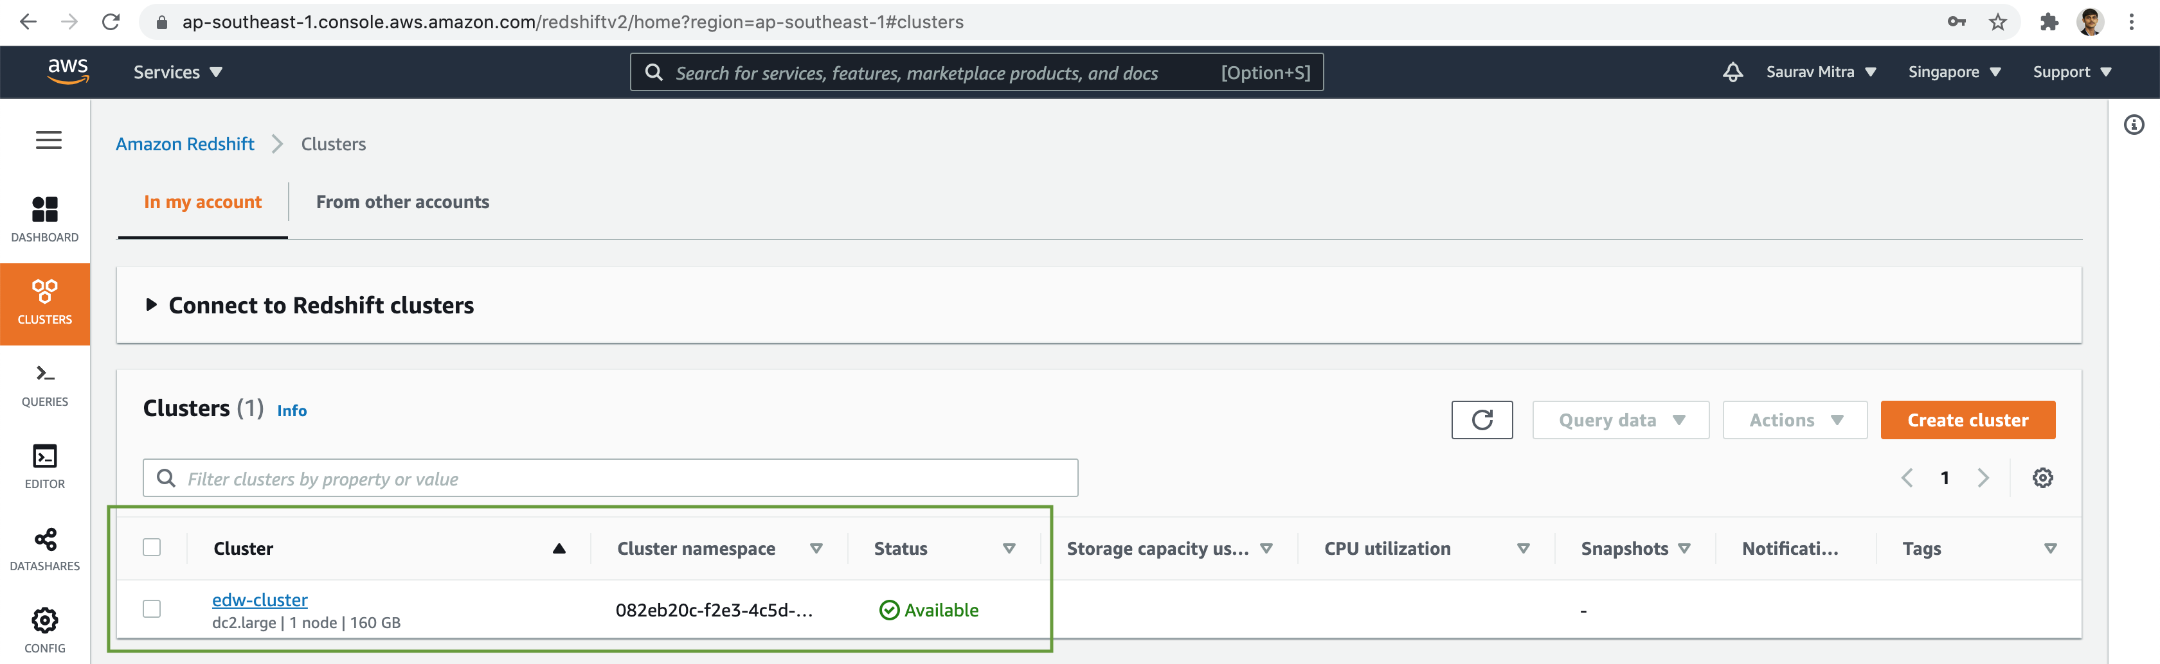Open browser extensions puzzle icon
The image size is (2160, 664).
[x=2049, y=22]
